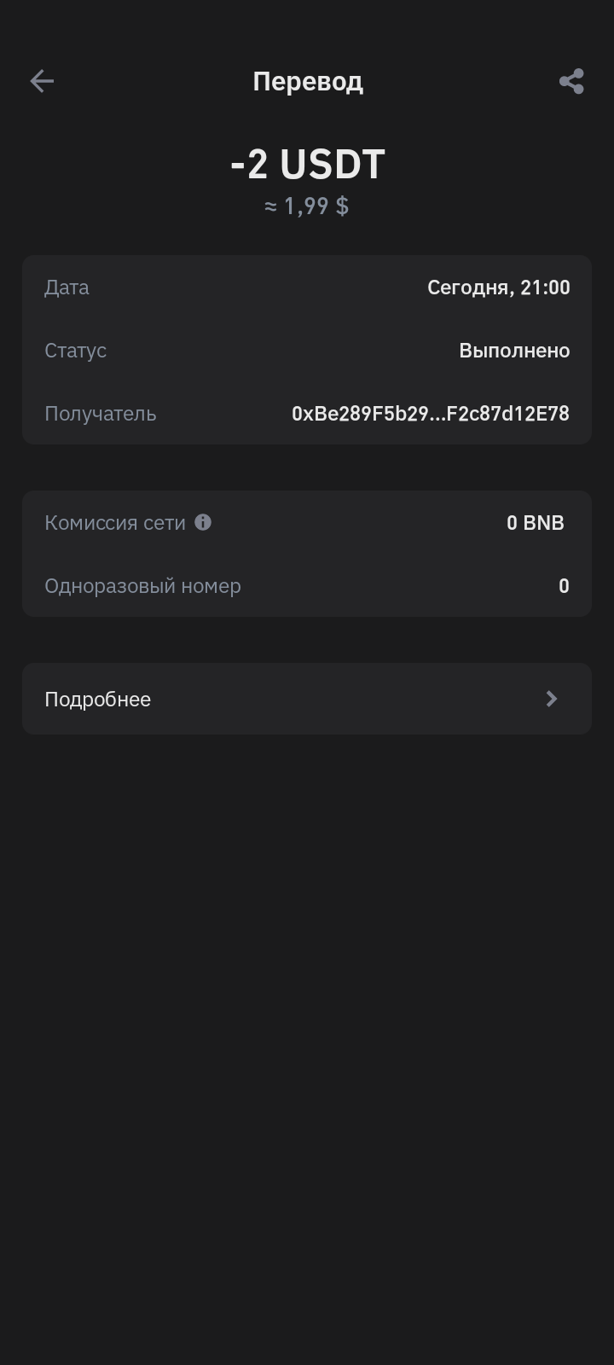Tap the -2 USDT amount
The image size is (614, 1365).
click(308, 164)
